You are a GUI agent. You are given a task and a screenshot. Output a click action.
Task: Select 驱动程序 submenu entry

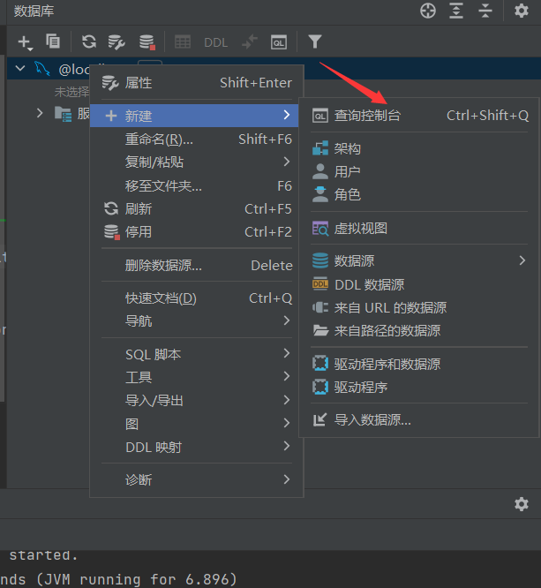coord(419,387)
